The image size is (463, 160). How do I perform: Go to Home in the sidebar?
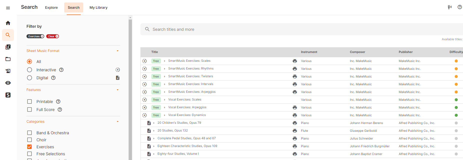[8, 23]
